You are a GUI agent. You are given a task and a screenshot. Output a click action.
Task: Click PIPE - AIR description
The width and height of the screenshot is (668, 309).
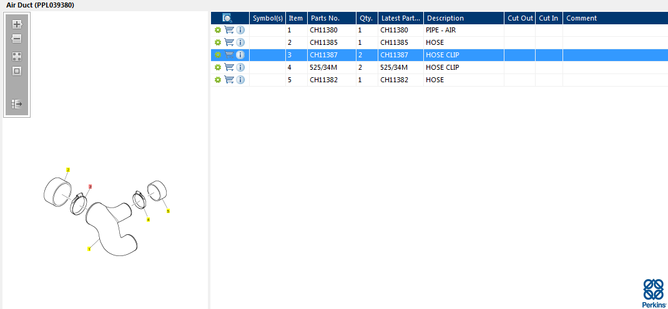pos(441,30)
